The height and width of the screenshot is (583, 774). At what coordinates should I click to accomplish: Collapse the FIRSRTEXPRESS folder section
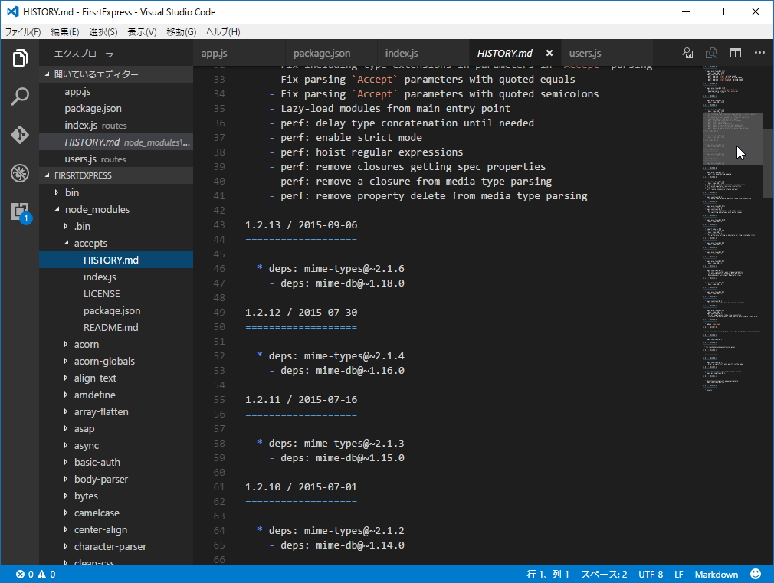pos(116,175)
